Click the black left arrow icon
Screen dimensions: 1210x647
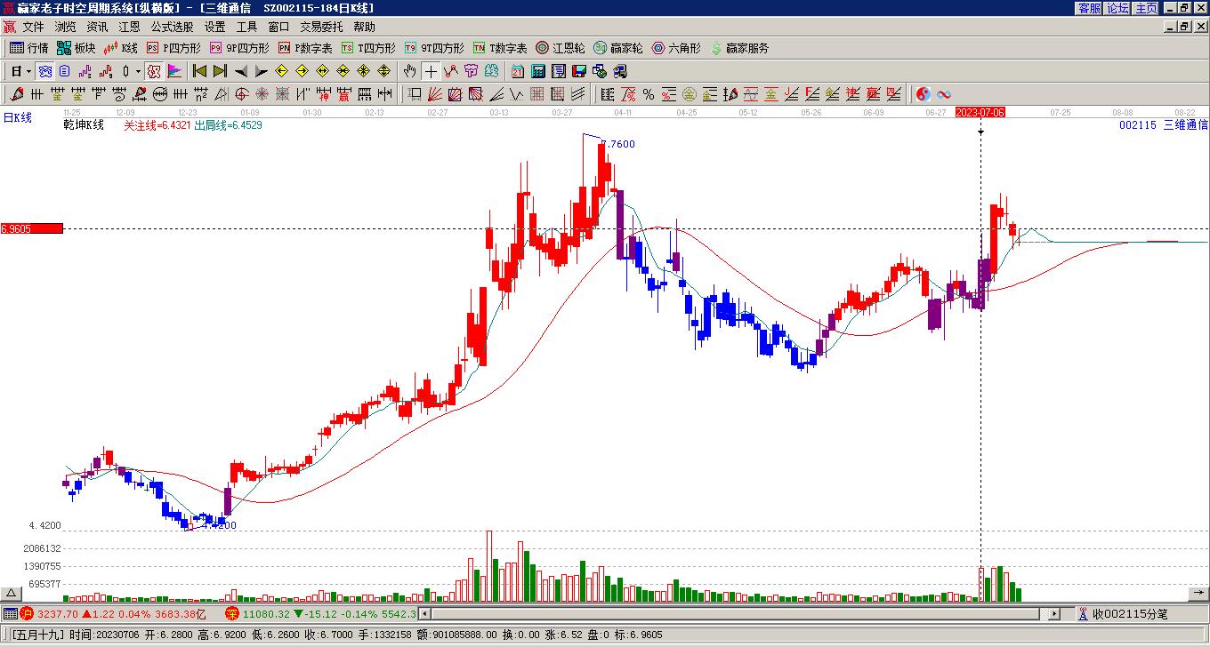click(x=241, y=71)
